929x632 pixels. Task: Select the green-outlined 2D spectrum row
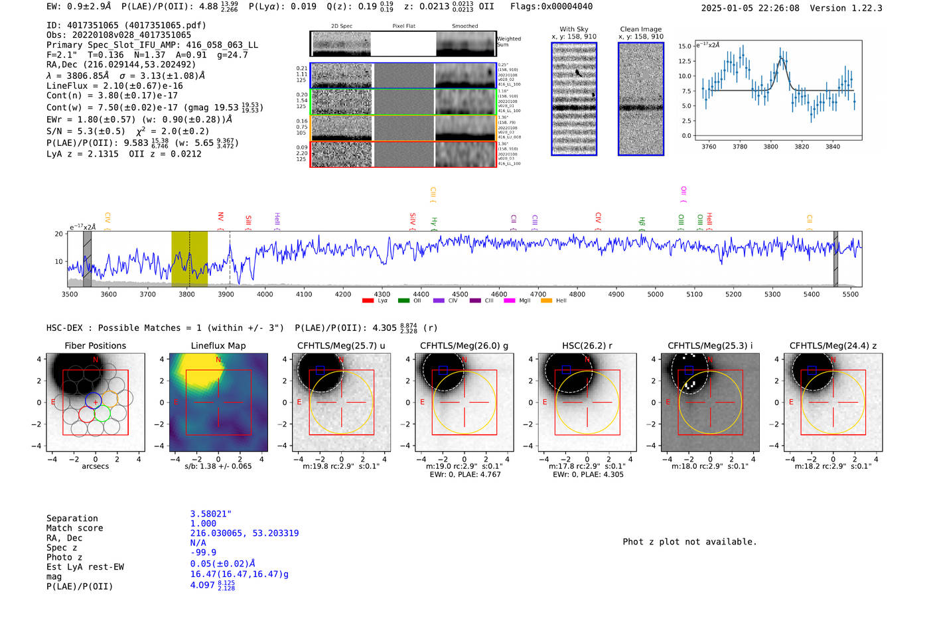[403, 102]
